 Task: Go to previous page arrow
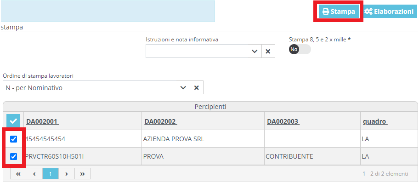point(34,174)
